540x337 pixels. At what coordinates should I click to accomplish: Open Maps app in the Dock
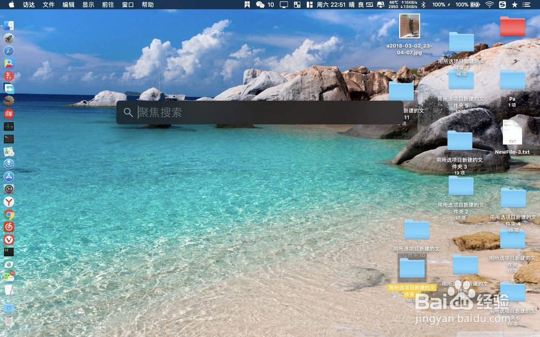[9, 152]
